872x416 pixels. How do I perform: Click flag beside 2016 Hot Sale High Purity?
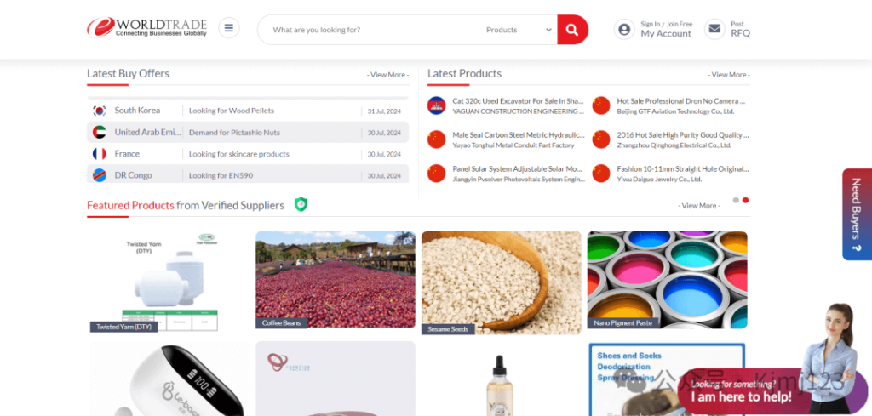click(601, 140)
